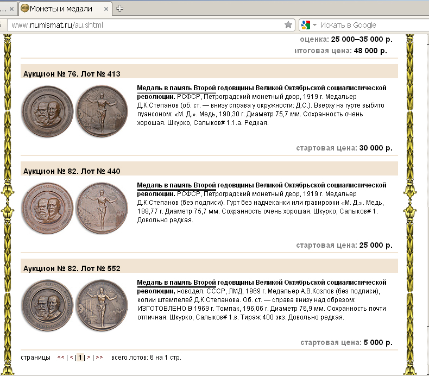Bookmark this page with the star icon
The height and width of the screenshot is (376, 429).
[x=288, y=25]
